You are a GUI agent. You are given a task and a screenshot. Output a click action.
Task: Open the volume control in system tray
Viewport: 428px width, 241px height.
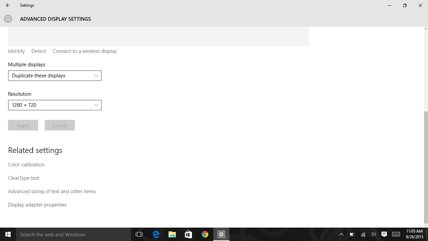pos(373,234)
